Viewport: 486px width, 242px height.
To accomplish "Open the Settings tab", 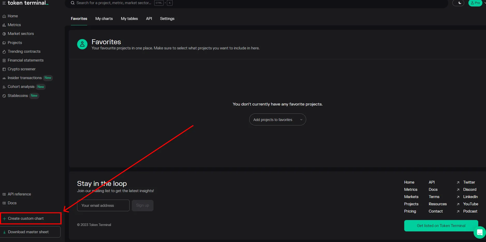I will click(167, 19).
